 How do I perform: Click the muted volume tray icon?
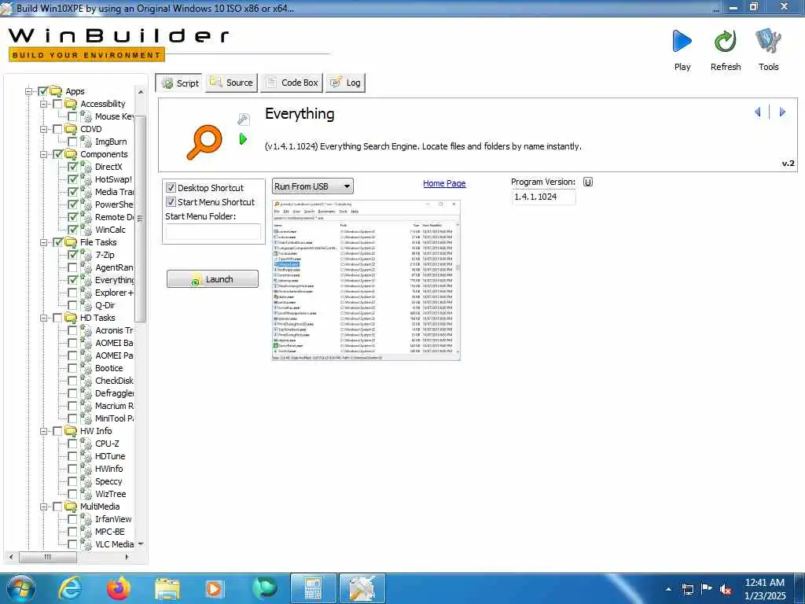tap(726, 590)
